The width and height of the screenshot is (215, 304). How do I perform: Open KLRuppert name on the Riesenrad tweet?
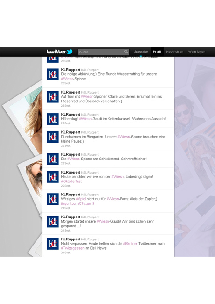(71, 92)
